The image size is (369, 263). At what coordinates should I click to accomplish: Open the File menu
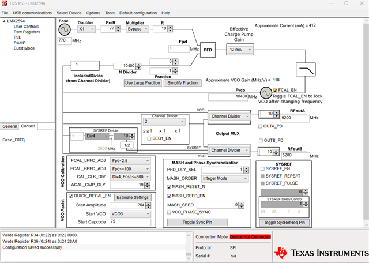[5, 13]
